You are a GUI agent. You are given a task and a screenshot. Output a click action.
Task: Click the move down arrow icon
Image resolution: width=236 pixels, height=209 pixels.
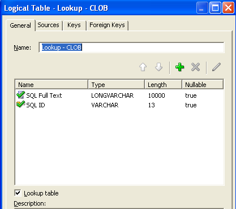coord(158,67)
